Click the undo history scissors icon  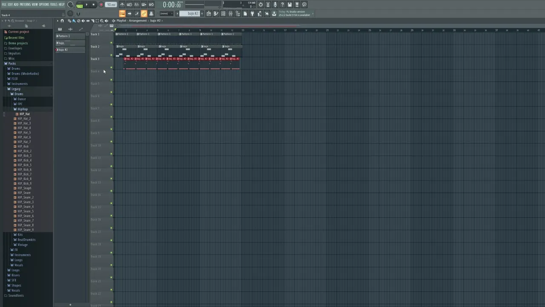(x=268, y=5)
